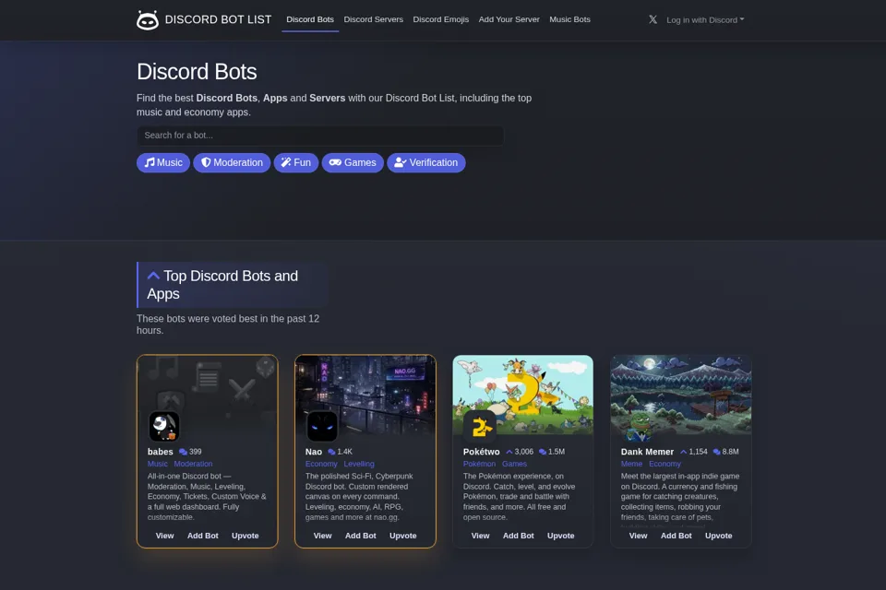The height and width of the screenshot is (590, 886).
Task: Open the Meme tag on Dank Memer card
Action: coord(631,464)
